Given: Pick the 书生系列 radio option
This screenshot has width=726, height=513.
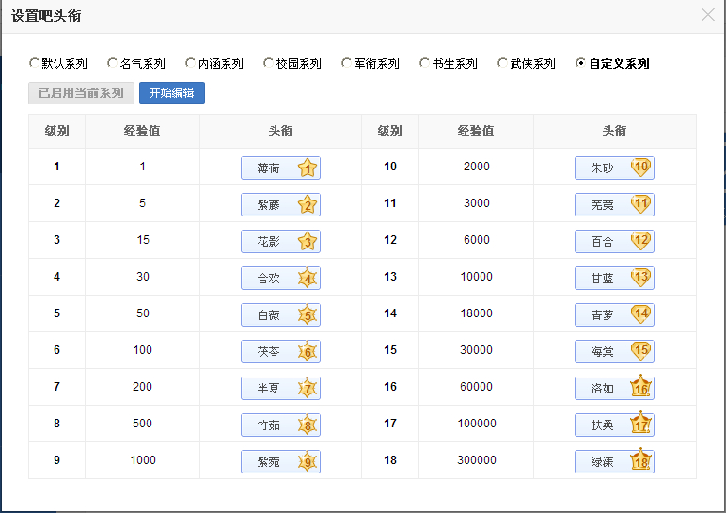Looking at the screenshot, I should pyautogui.click(x=423, y=62).
